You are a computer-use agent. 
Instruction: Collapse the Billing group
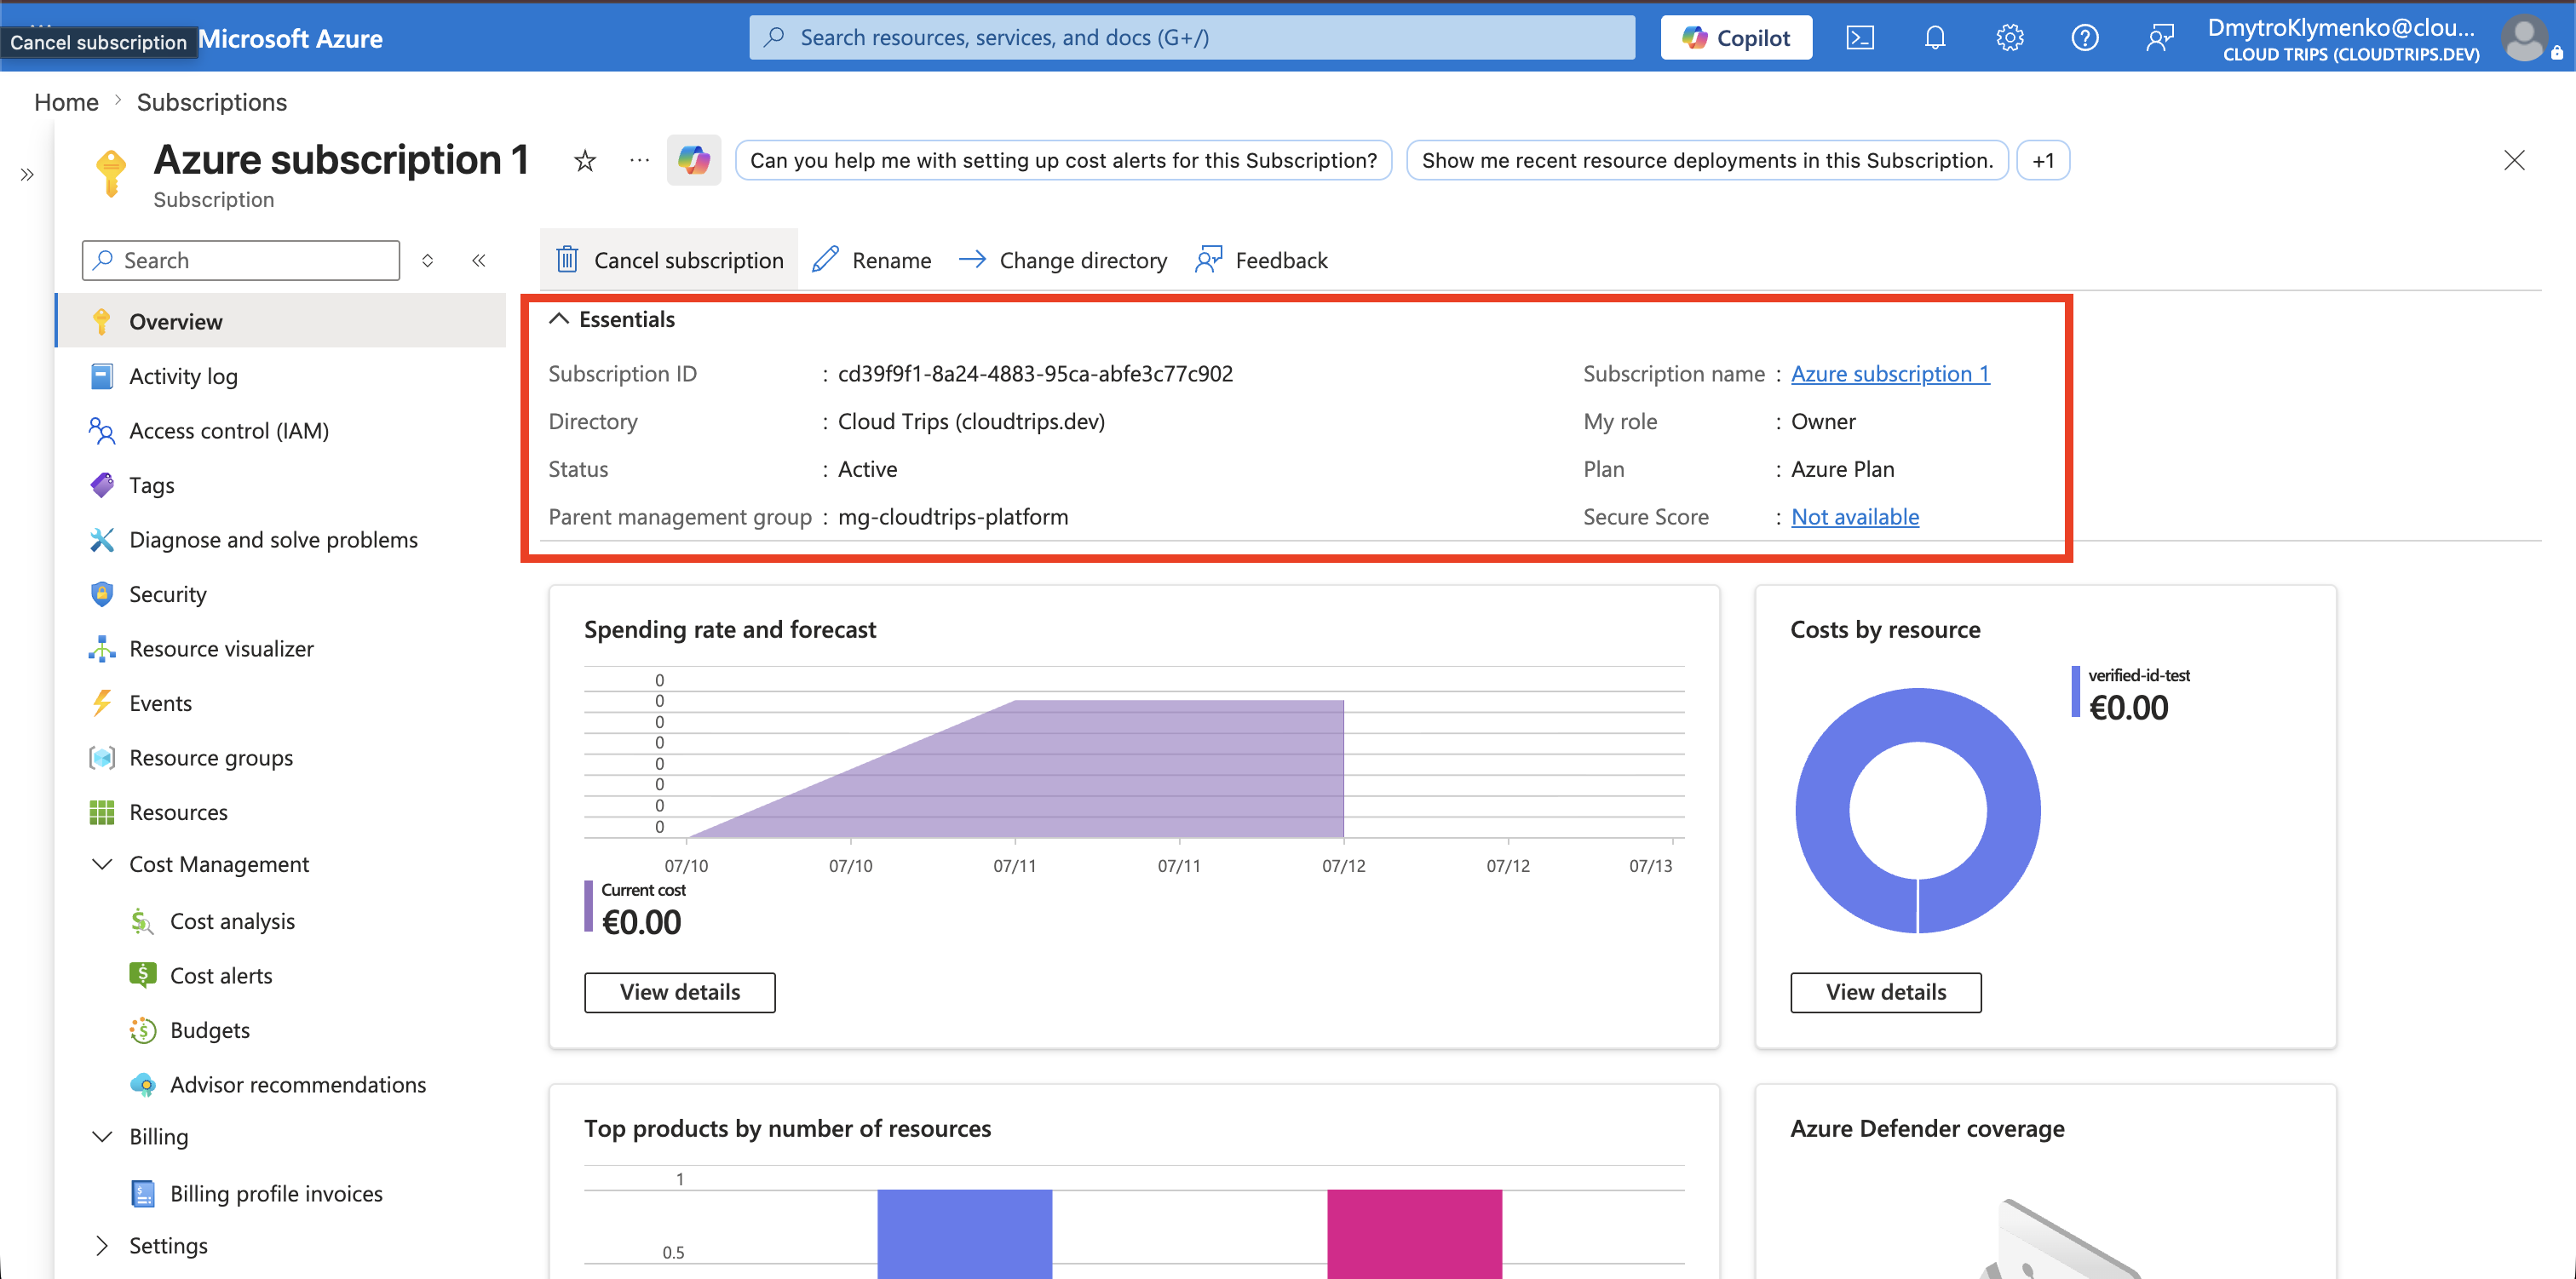102,1137
